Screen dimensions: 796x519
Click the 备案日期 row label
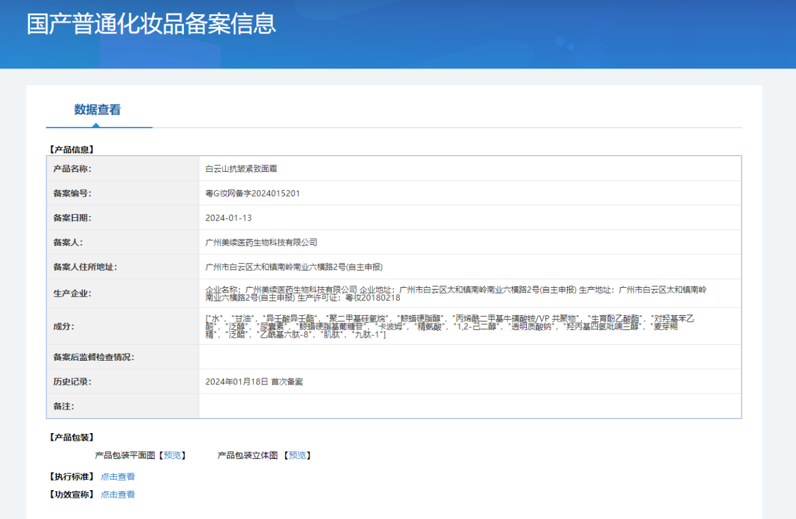click(x=72, y=218)
